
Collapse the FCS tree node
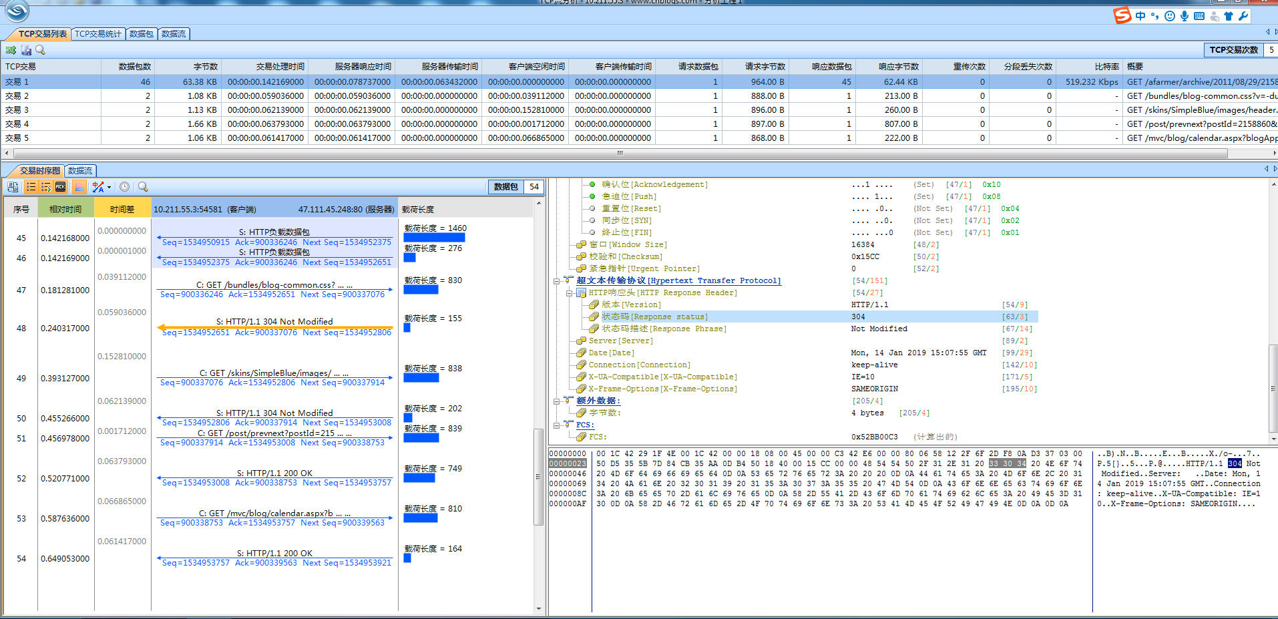coord(556,425)
